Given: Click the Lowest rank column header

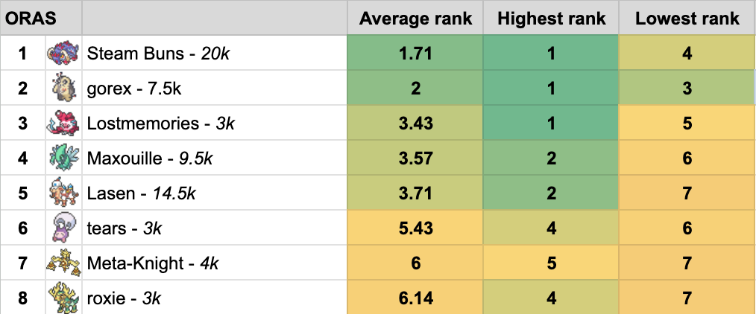Looking at the screenshot, I should tap(687, 19).
